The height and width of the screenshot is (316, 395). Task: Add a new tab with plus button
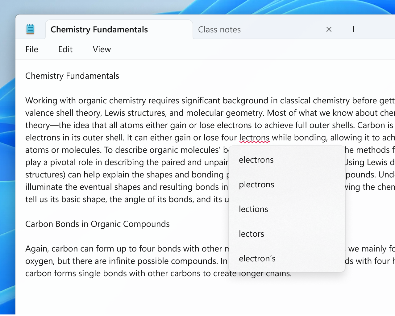353,29
